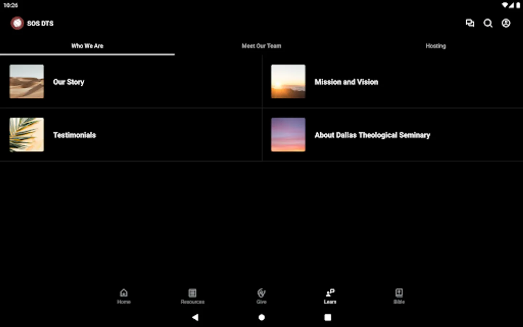Tap the Android back navigation button

[x=195, y=317]
